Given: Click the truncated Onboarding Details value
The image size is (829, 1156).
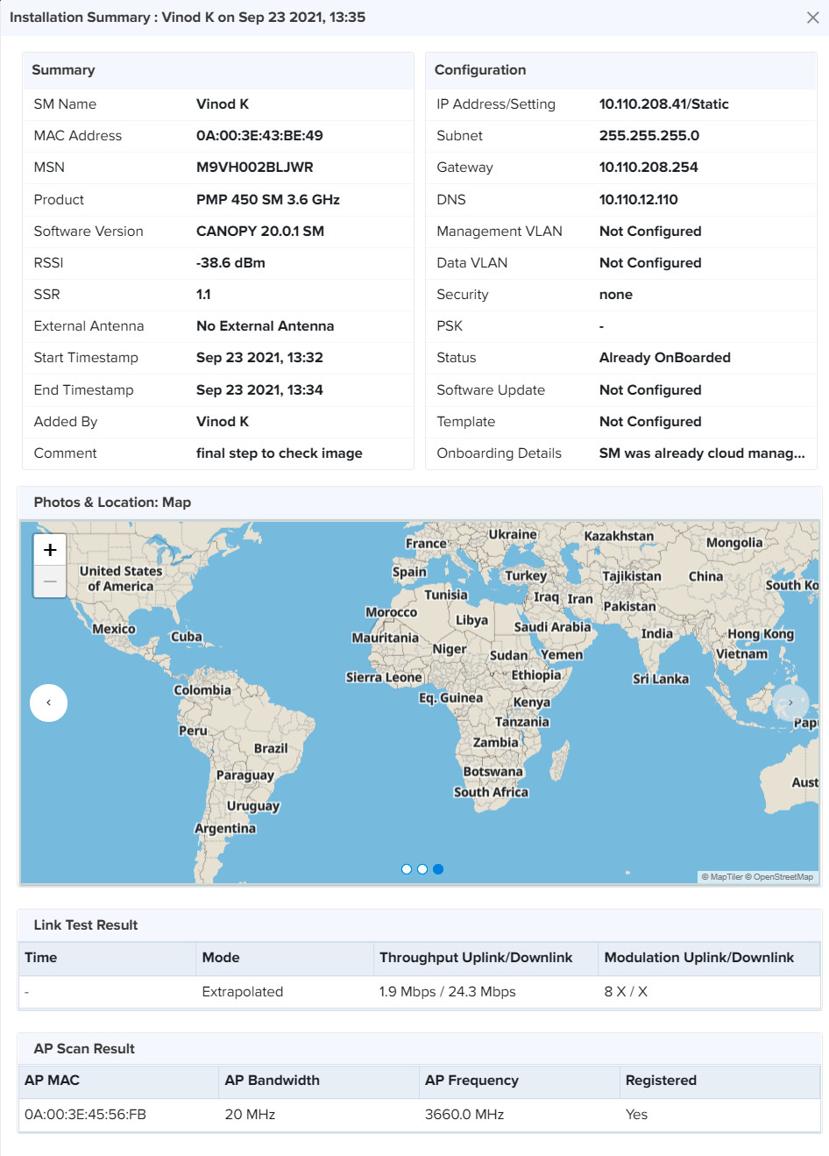Looking at the screenshot, I should click(701, 453).
